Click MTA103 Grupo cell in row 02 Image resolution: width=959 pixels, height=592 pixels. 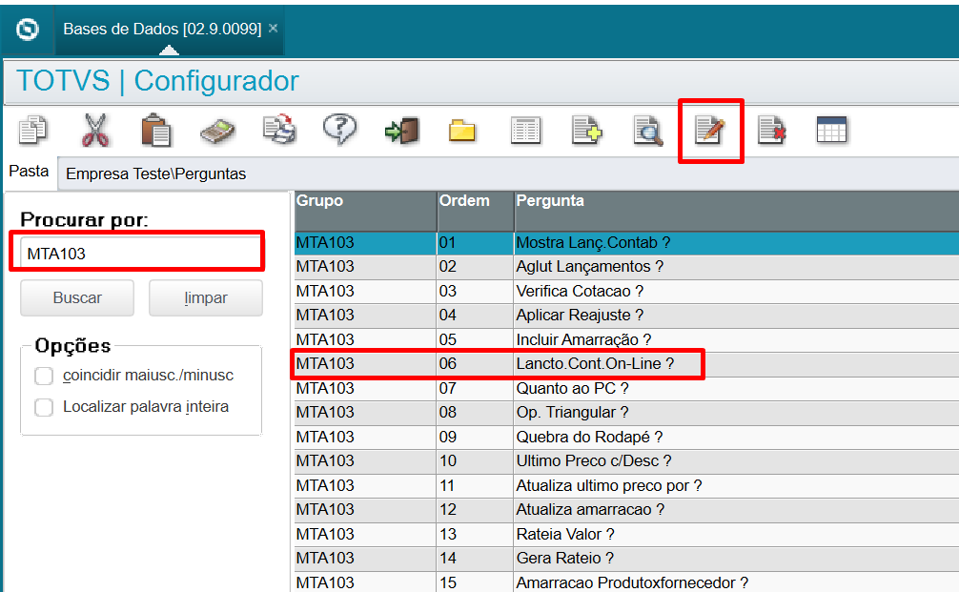click(365, 267)
